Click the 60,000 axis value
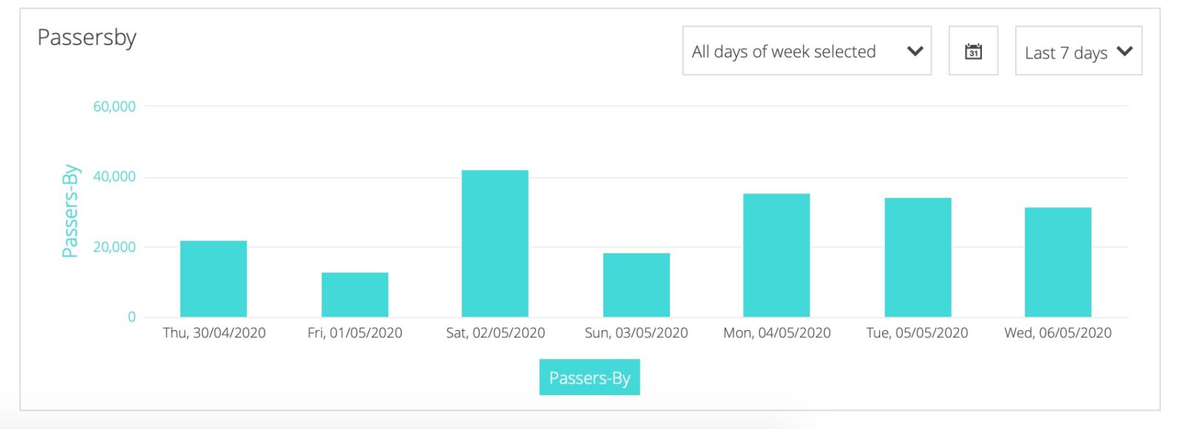The height and width of the screenshot is (429, 1183). click(115, 106)
